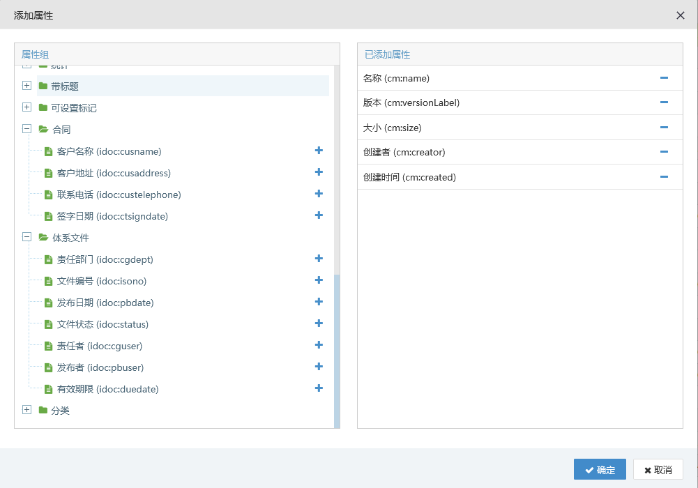Expand the 可设置标记 group
Screen dimensions: 698x488
click(26, 107)
